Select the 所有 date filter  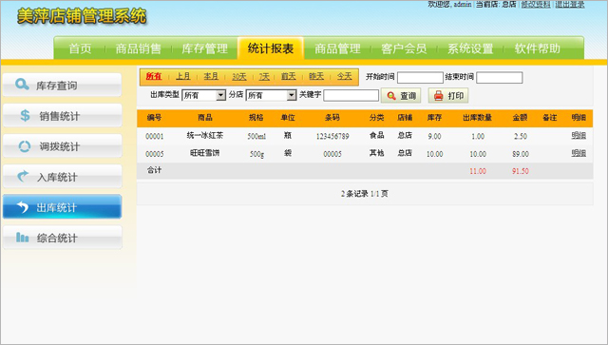pyautogui.click(x=154, y=76)
